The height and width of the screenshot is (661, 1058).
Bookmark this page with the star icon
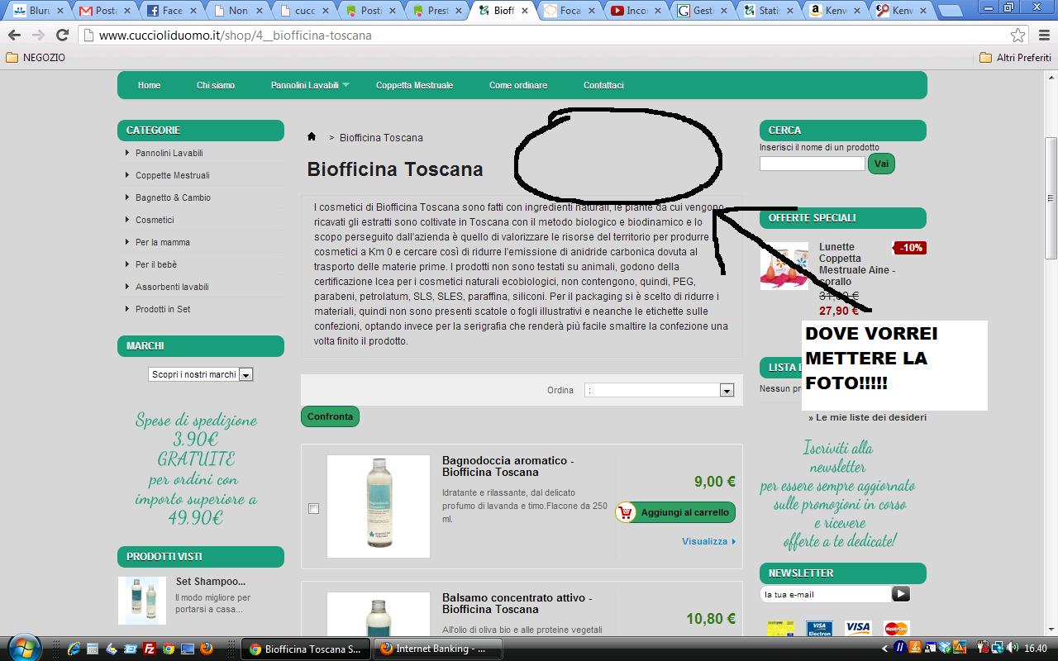coord(1018,36)
